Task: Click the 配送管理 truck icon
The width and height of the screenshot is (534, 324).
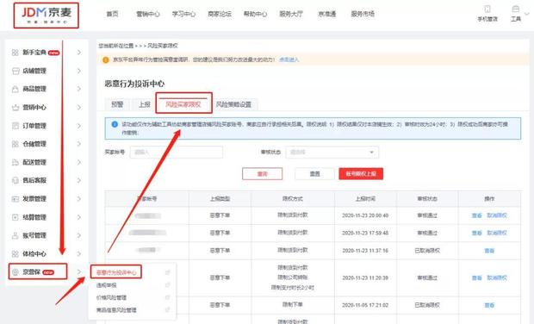Action: (15, 162)
